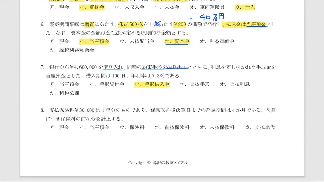The image size is (324, 182).
Task: Select choice ウ. 保険料
Action: [132, 127]
